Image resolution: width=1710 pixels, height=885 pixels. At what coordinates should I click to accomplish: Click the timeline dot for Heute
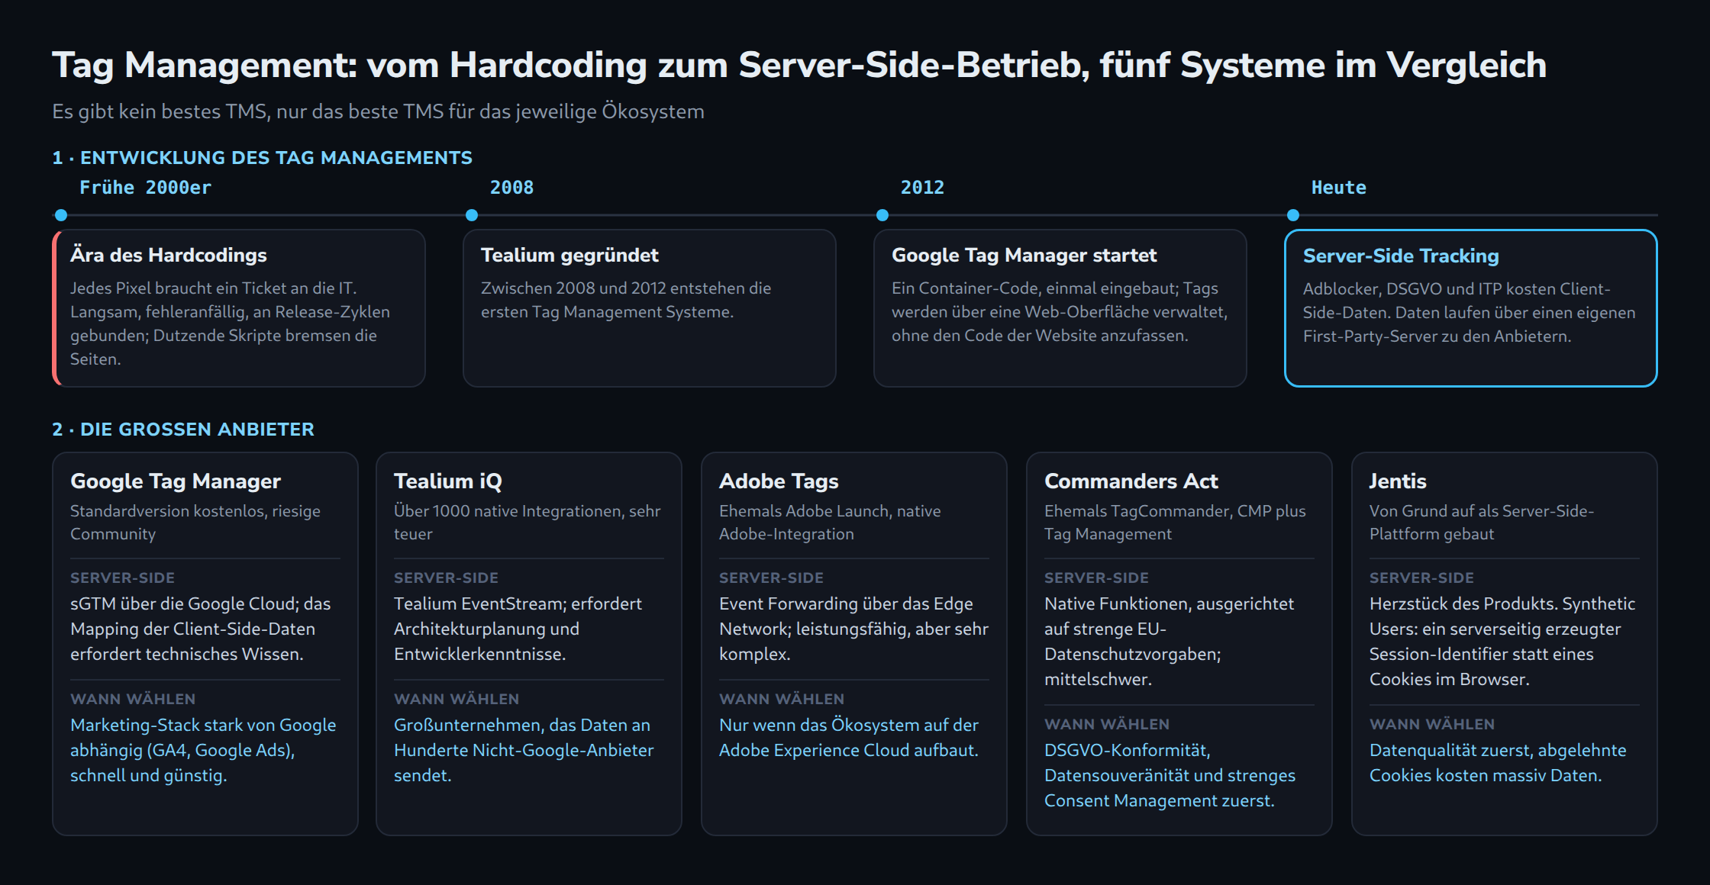pyautogui.click(x=1293, y=215)
